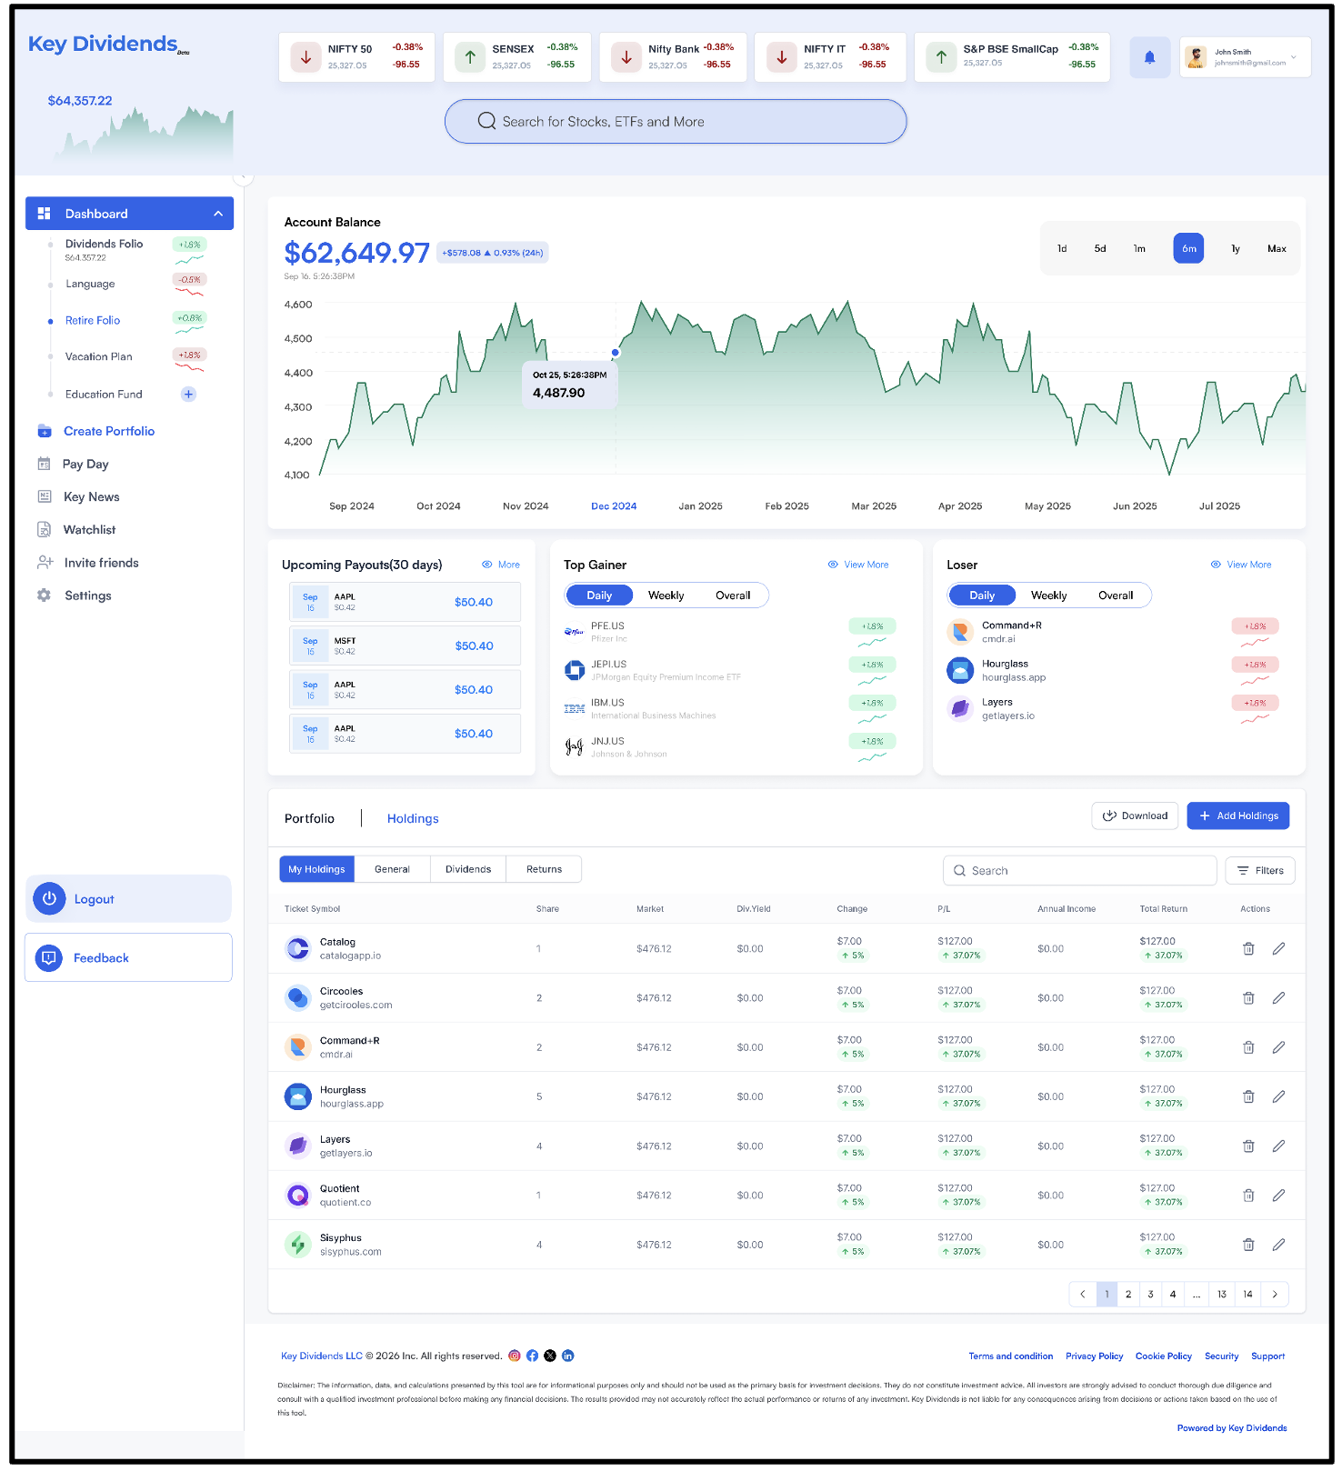Delete the Command+R holding row

tap(1248, 1047)
